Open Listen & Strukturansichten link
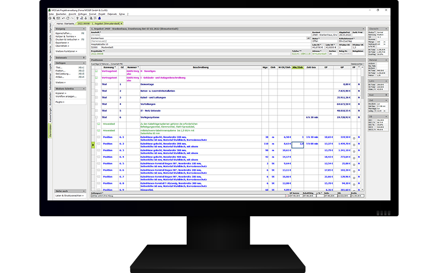Image resolution: width=438 pixels, height=273 pixels. (x=70, y=195)
